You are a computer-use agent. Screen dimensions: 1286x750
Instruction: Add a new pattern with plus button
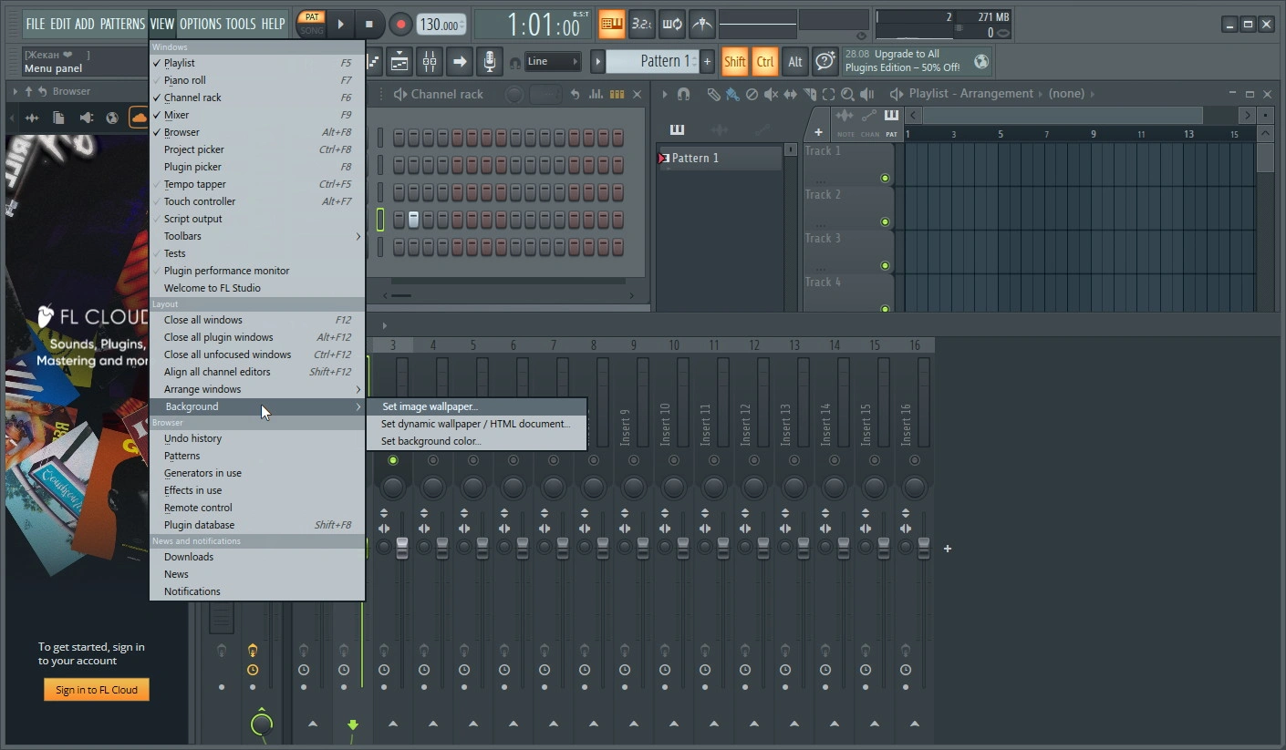pyautogui.click(x=707, y=61)
